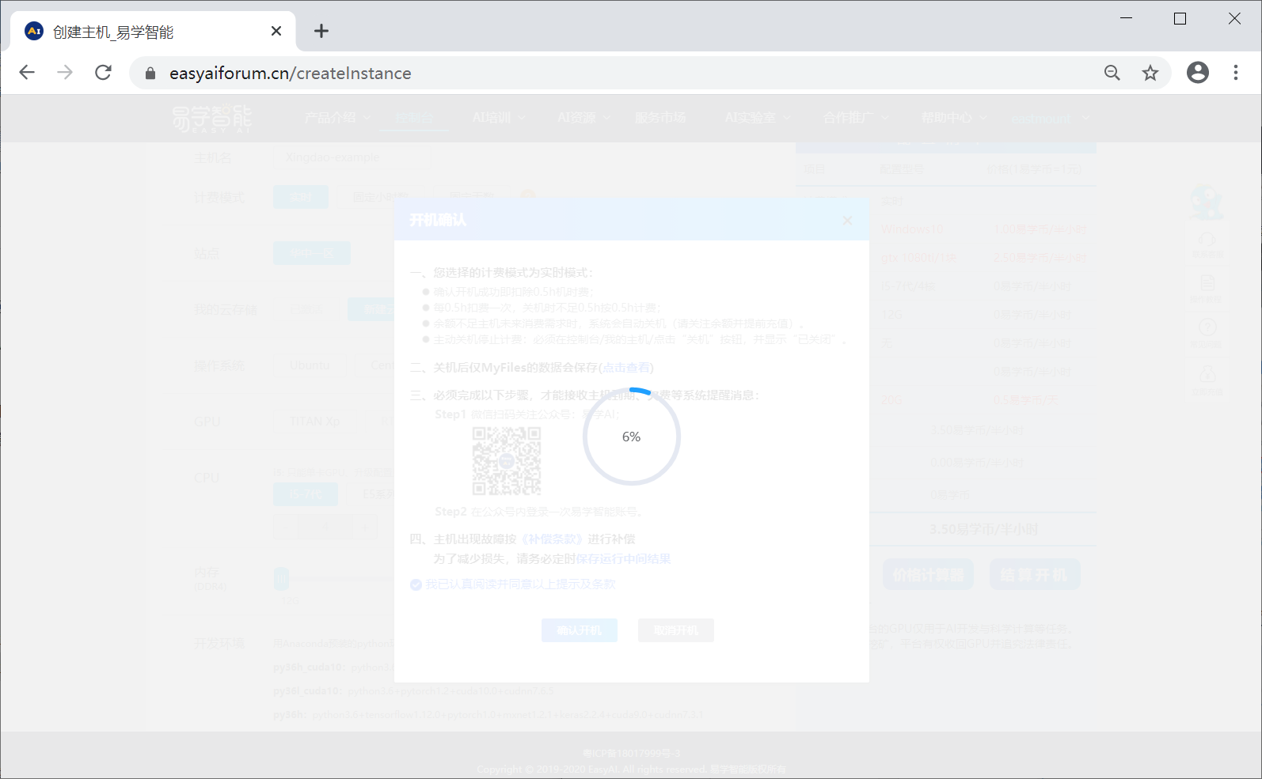Expand AI培训 navigation dropdown
This screenshot has width=1262, height=779.
pos(499,118)
